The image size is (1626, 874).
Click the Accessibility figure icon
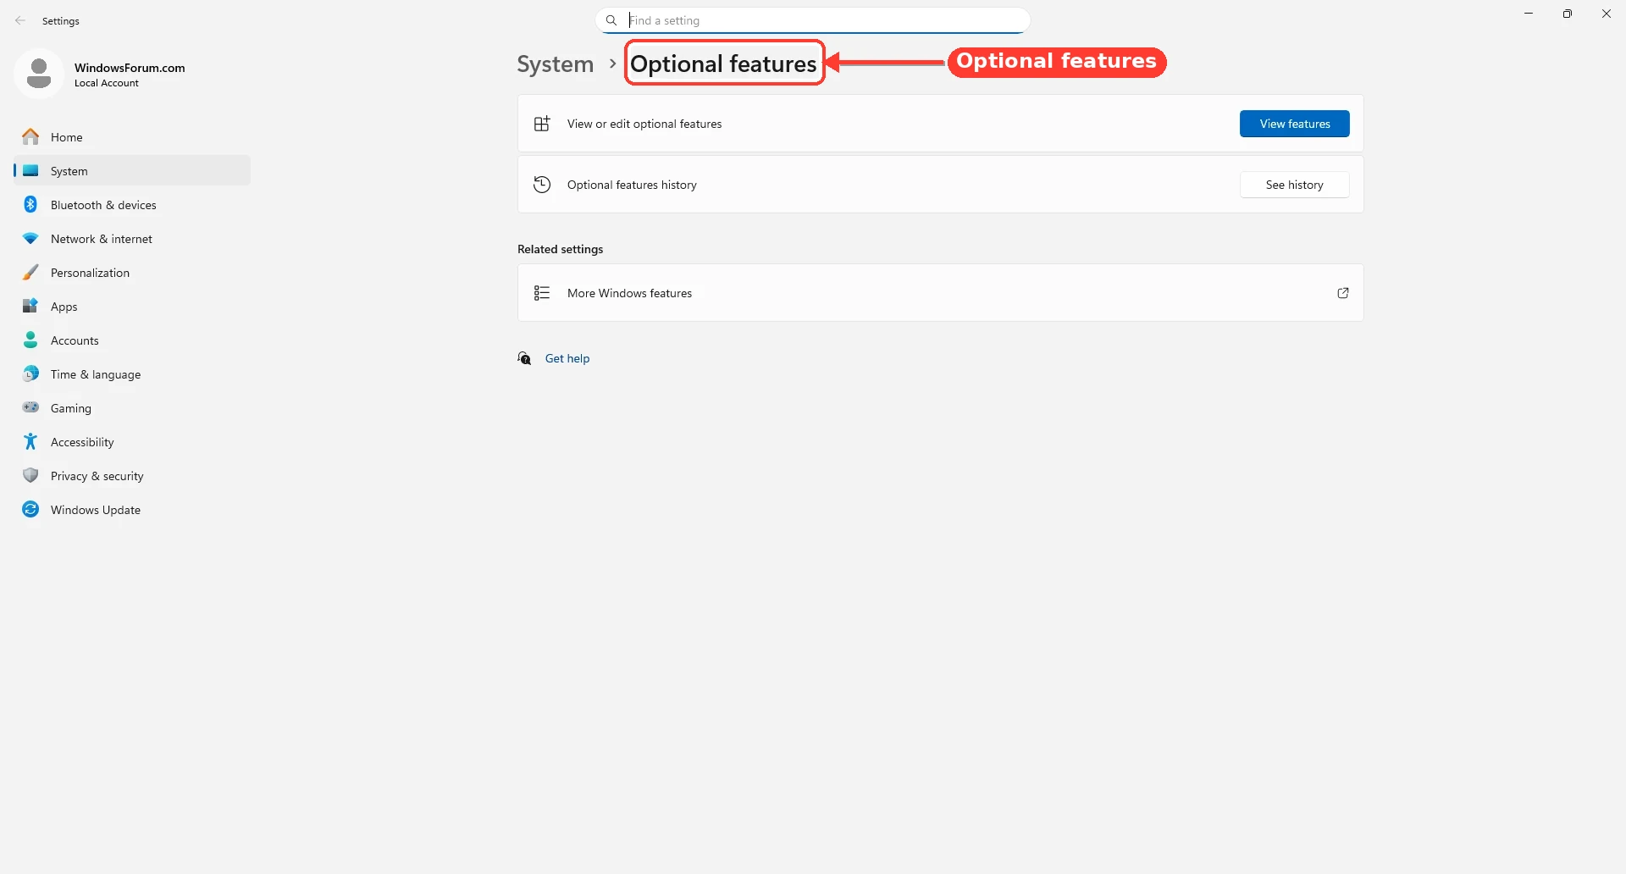coord(30,441)
